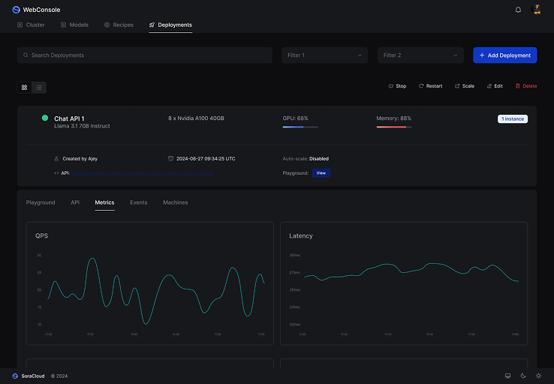Switch to light mode sun icon

[x=538, y=376]
